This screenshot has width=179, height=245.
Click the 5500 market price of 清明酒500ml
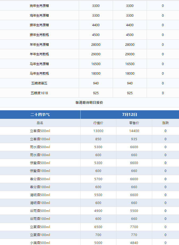(98, 195)
